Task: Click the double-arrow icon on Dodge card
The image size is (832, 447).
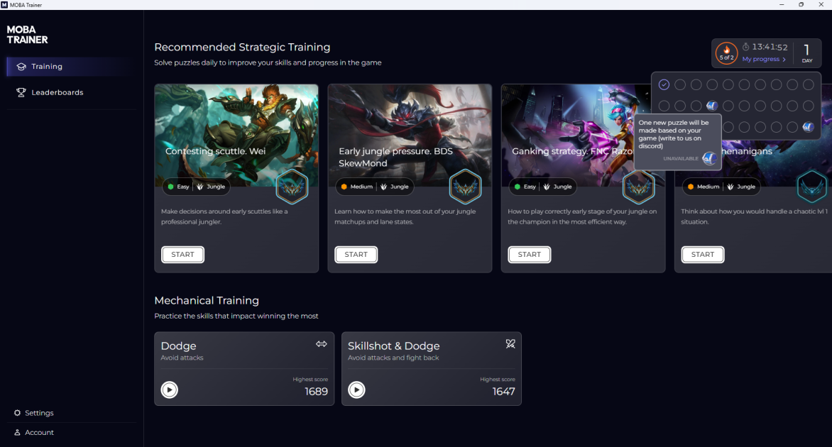Action: point(322,344)
